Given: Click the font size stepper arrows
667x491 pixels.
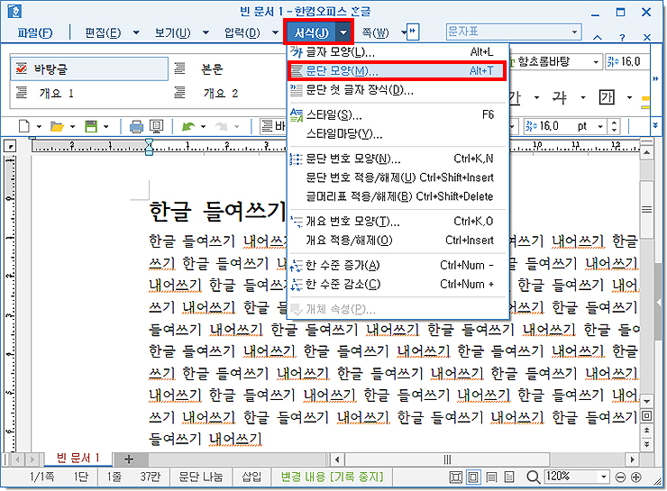Looking at the screenshot, I should point(614,126).
